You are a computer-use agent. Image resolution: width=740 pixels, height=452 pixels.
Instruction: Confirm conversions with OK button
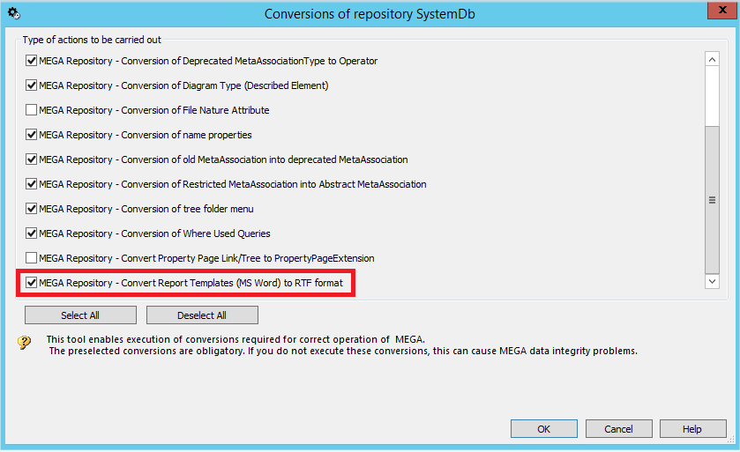tap(543, 429)
